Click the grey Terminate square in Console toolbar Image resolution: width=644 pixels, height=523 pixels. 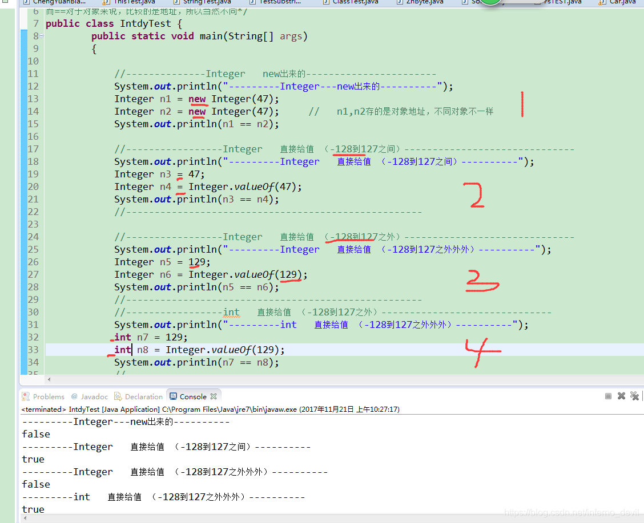(x=608, y=396)
